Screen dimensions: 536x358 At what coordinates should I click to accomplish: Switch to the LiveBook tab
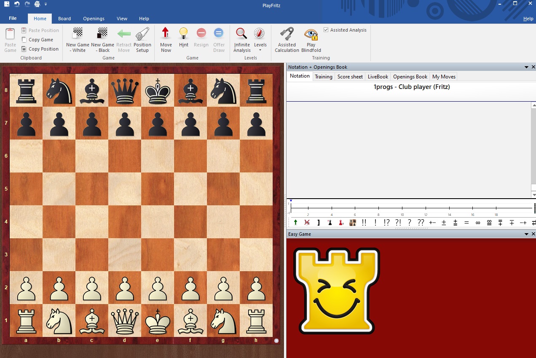(x=378, y=77)
